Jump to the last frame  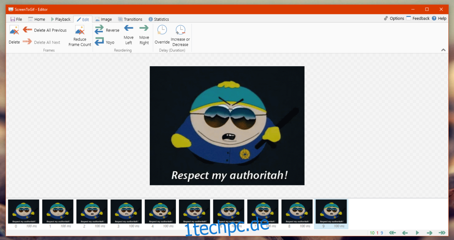[x=442, y=233]
